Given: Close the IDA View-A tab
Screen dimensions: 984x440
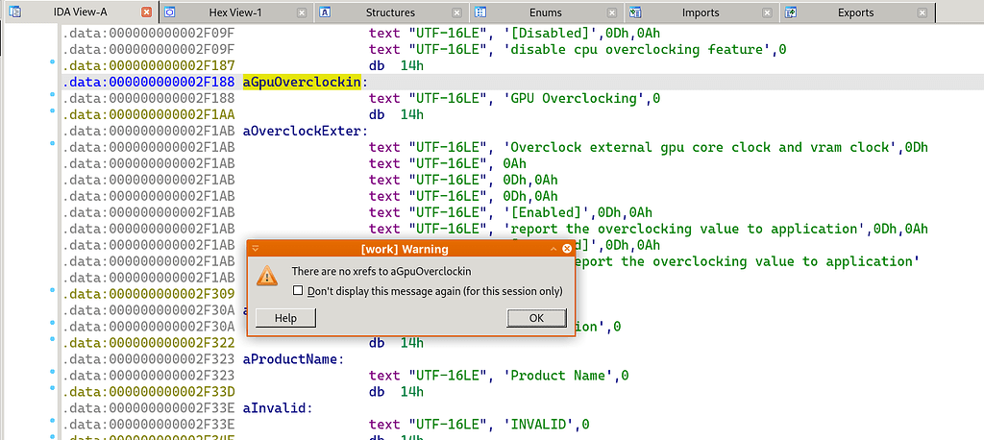Looking at the screenshot, I should click(146, 12).
